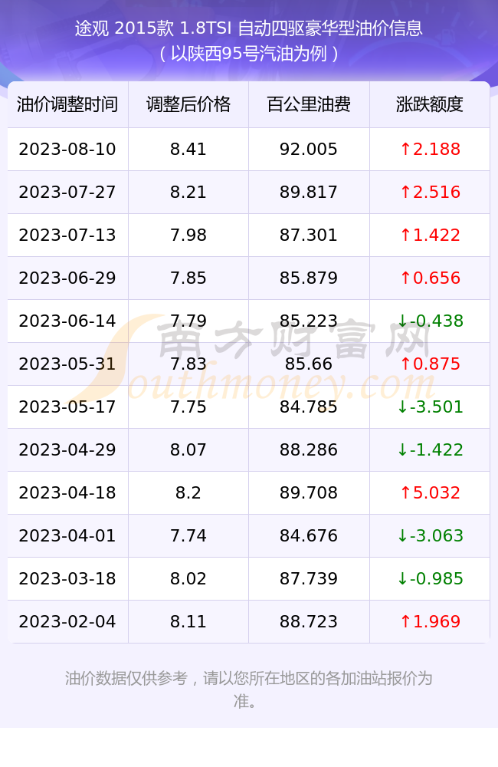The image size is (498, 767).
Task: Select the 2023-08-10 date cell
Action: click(x=67, y=150)
